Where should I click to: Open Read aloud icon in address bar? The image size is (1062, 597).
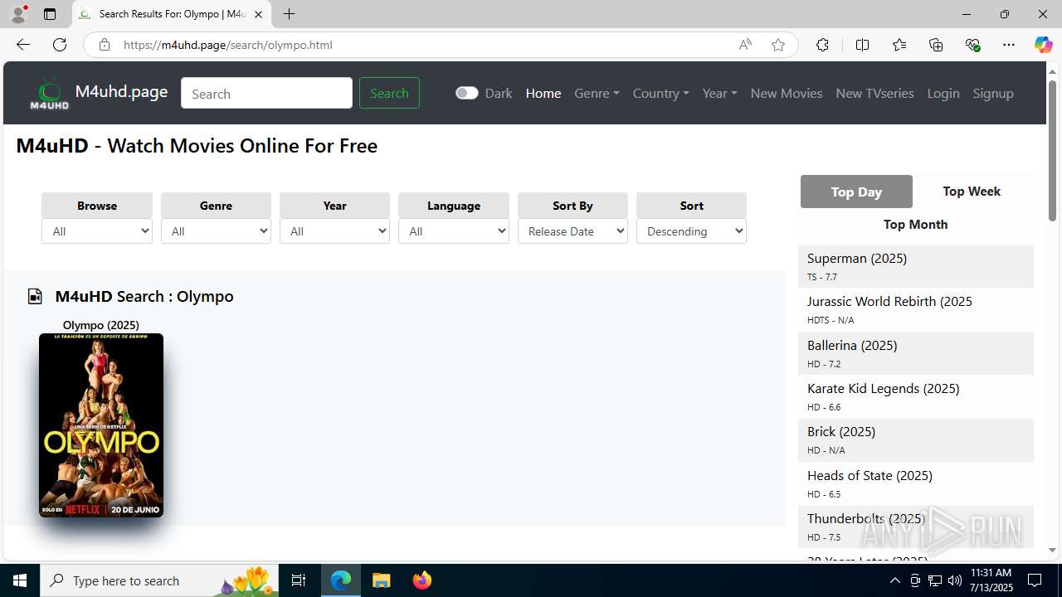(745, 45)
